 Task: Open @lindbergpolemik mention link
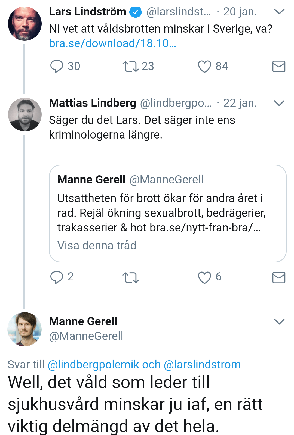tap(93, 365)
